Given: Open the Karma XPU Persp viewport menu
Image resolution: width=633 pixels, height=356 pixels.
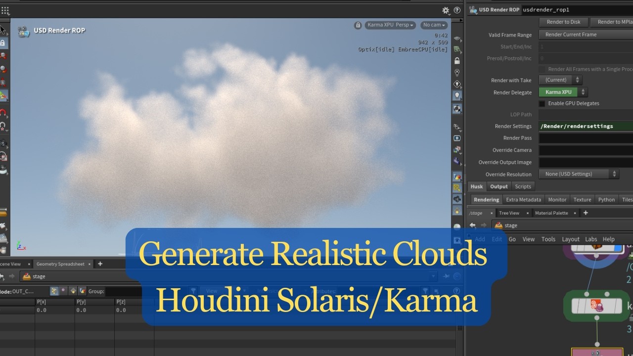Looking at the screenshot, I should pos(390,25).
